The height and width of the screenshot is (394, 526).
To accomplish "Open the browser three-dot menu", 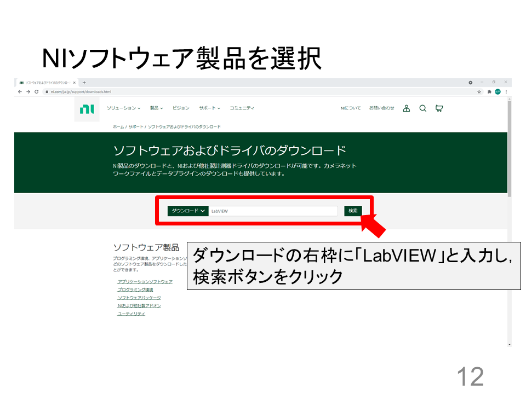I will pos(506,92).
